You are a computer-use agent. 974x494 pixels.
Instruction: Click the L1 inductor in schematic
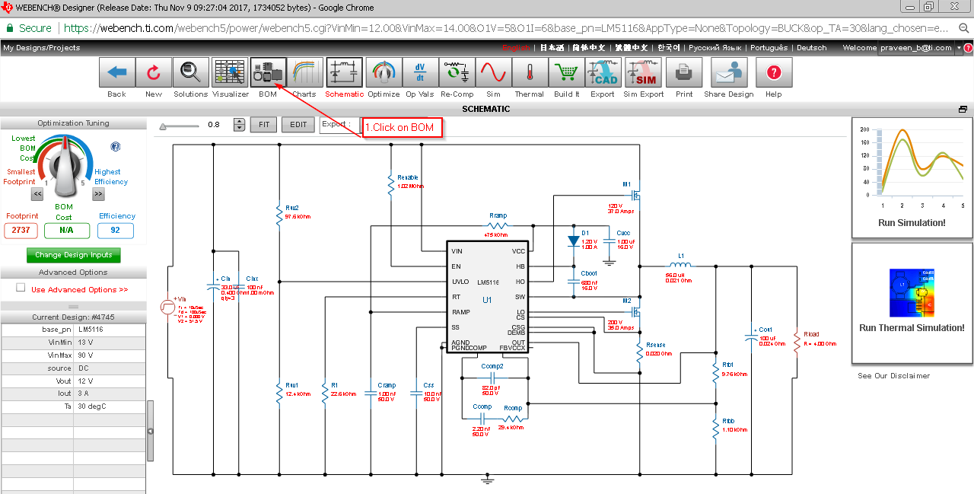point(680,266)
